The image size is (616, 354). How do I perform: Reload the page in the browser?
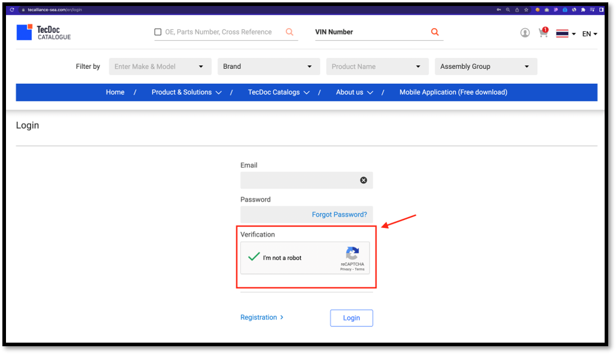[12, 10]
